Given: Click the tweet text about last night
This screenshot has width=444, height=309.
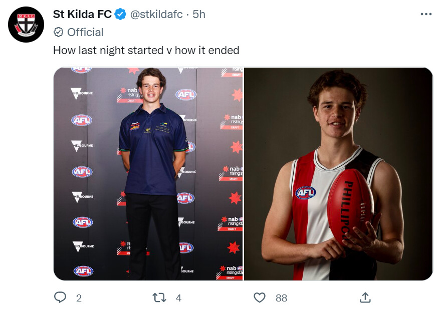Looking at the screenshot, I should 146,51.
